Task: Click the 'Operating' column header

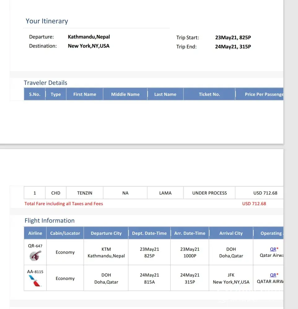Action: pyautogui.click(x=268, y=233)
